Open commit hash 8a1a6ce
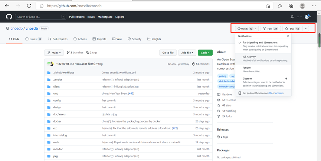321x161 pixels. pos(172,64)
